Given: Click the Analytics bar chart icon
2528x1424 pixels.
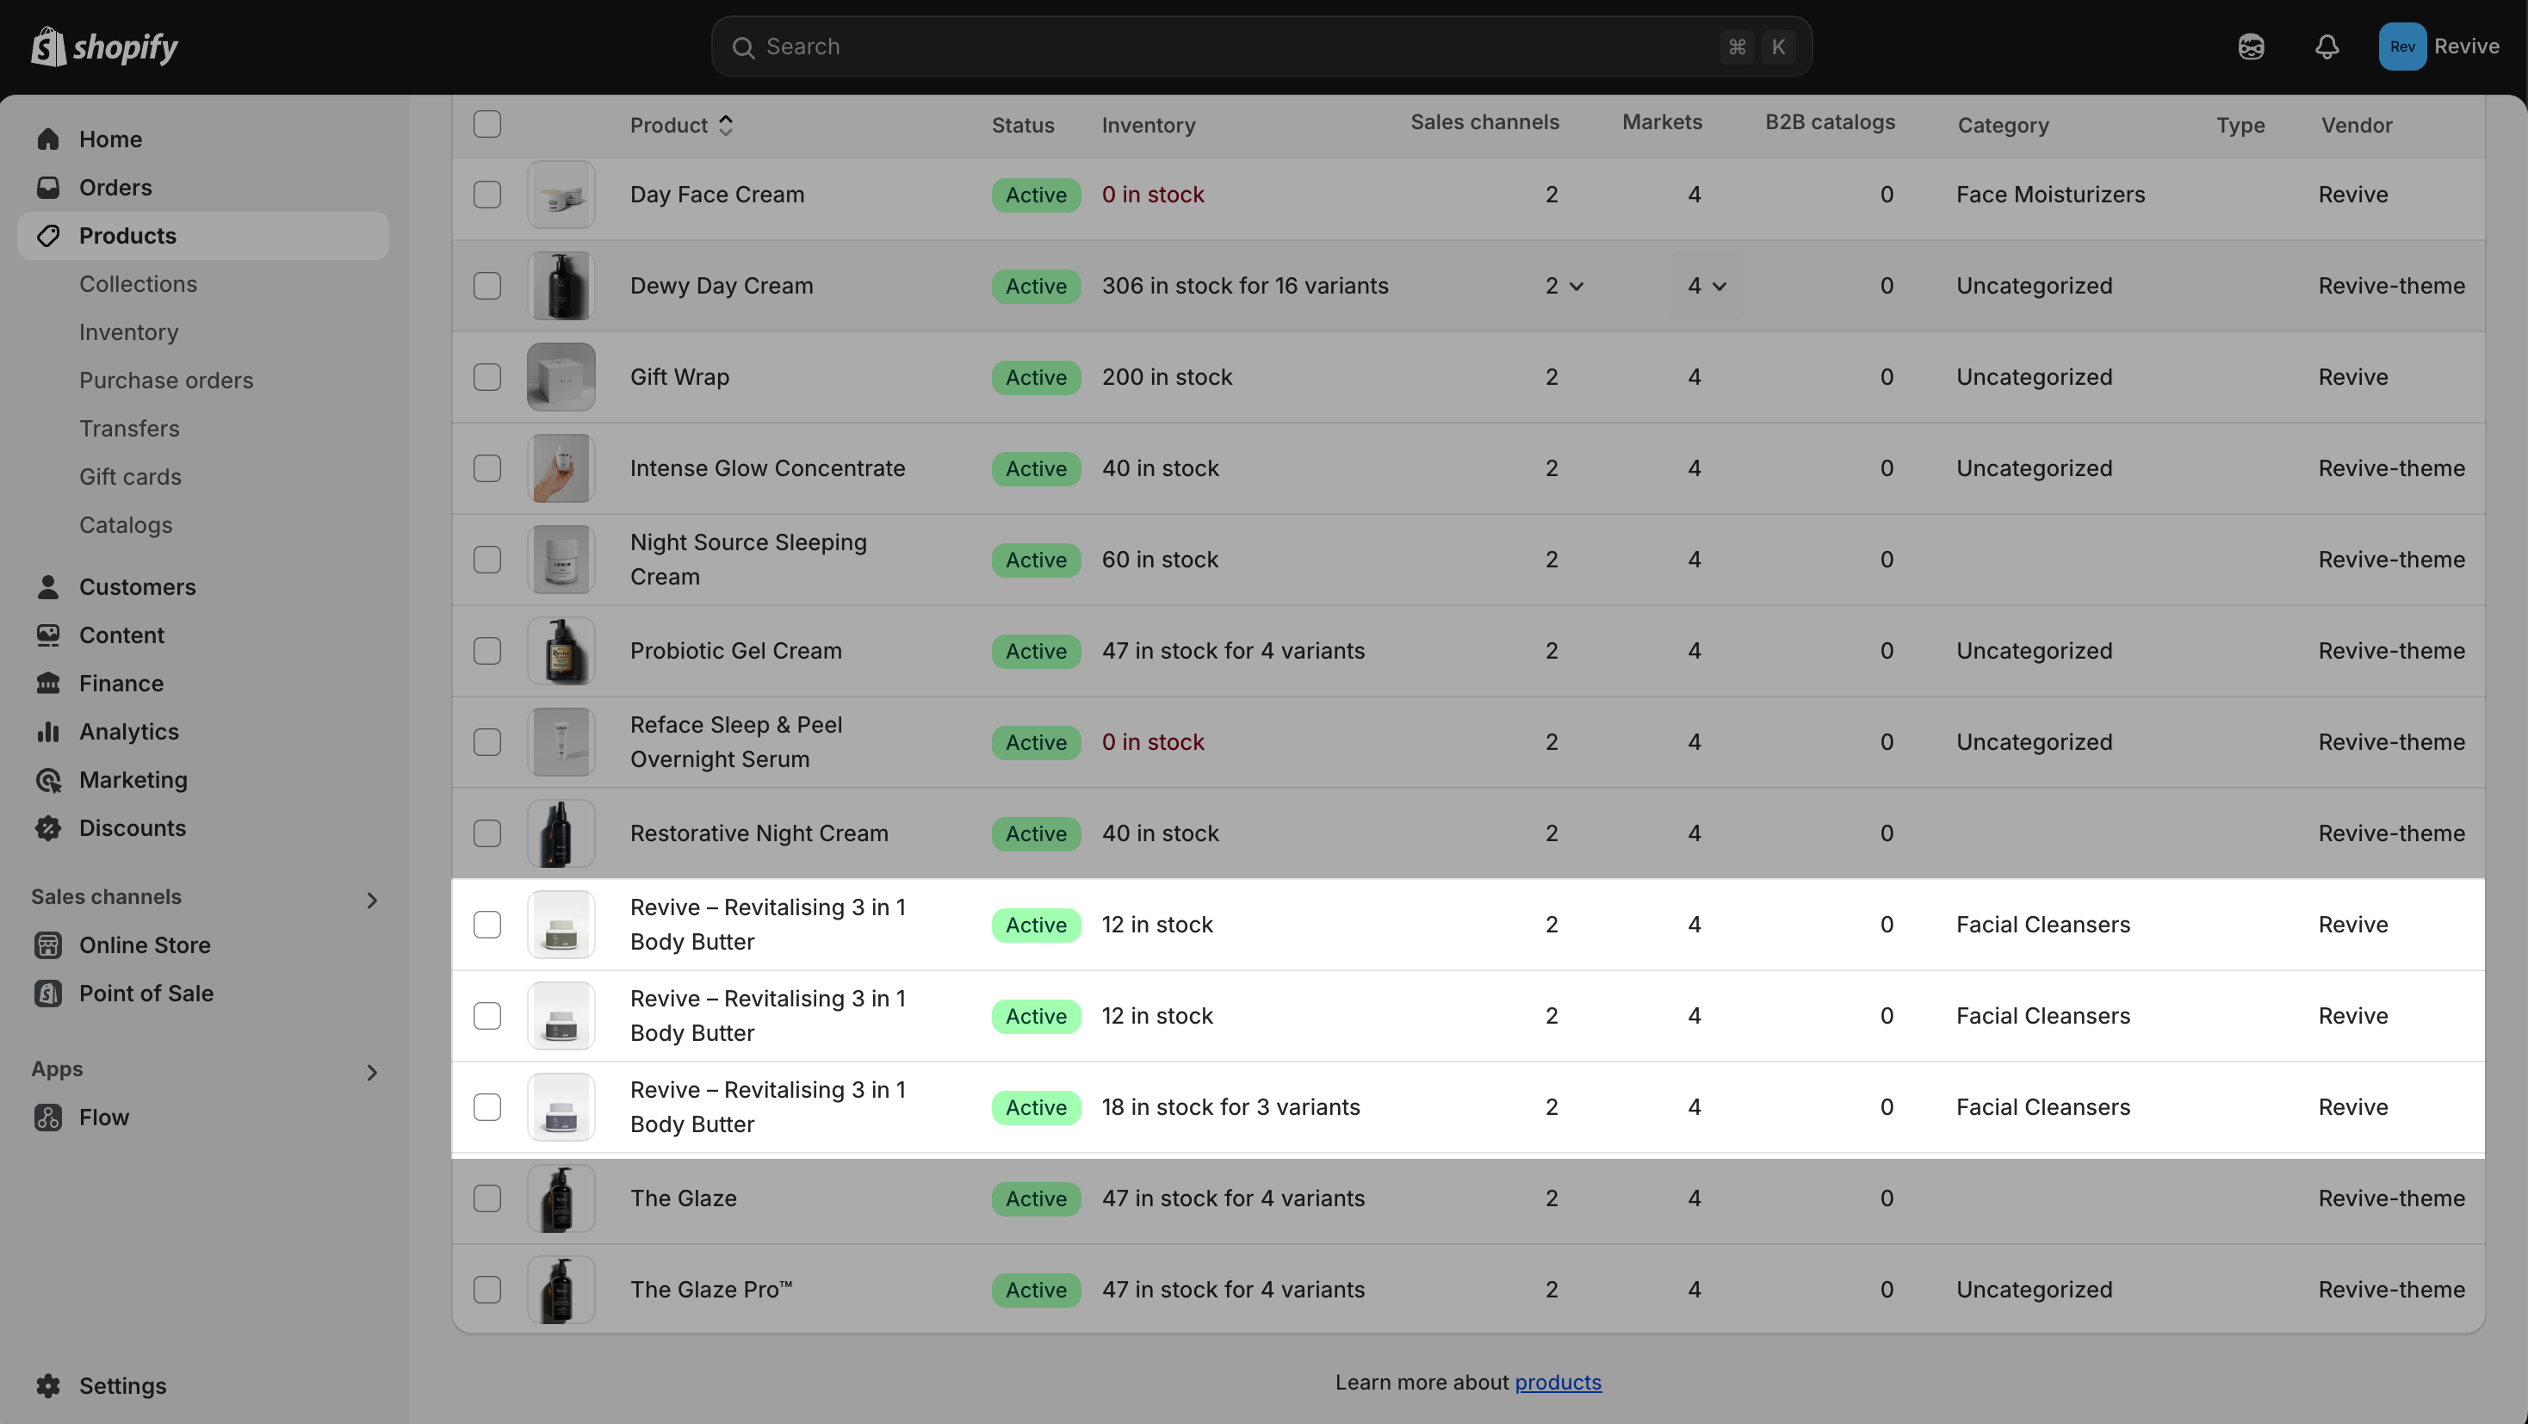Looking at the screenshot, I should (48, 731).
